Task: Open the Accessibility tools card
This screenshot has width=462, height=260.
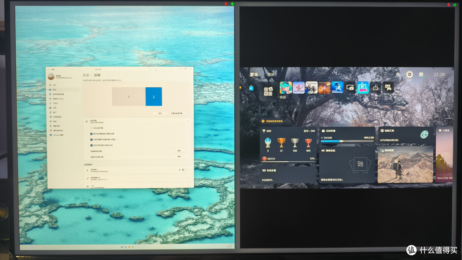Action: pyautogui.click(x=406, y=136)
